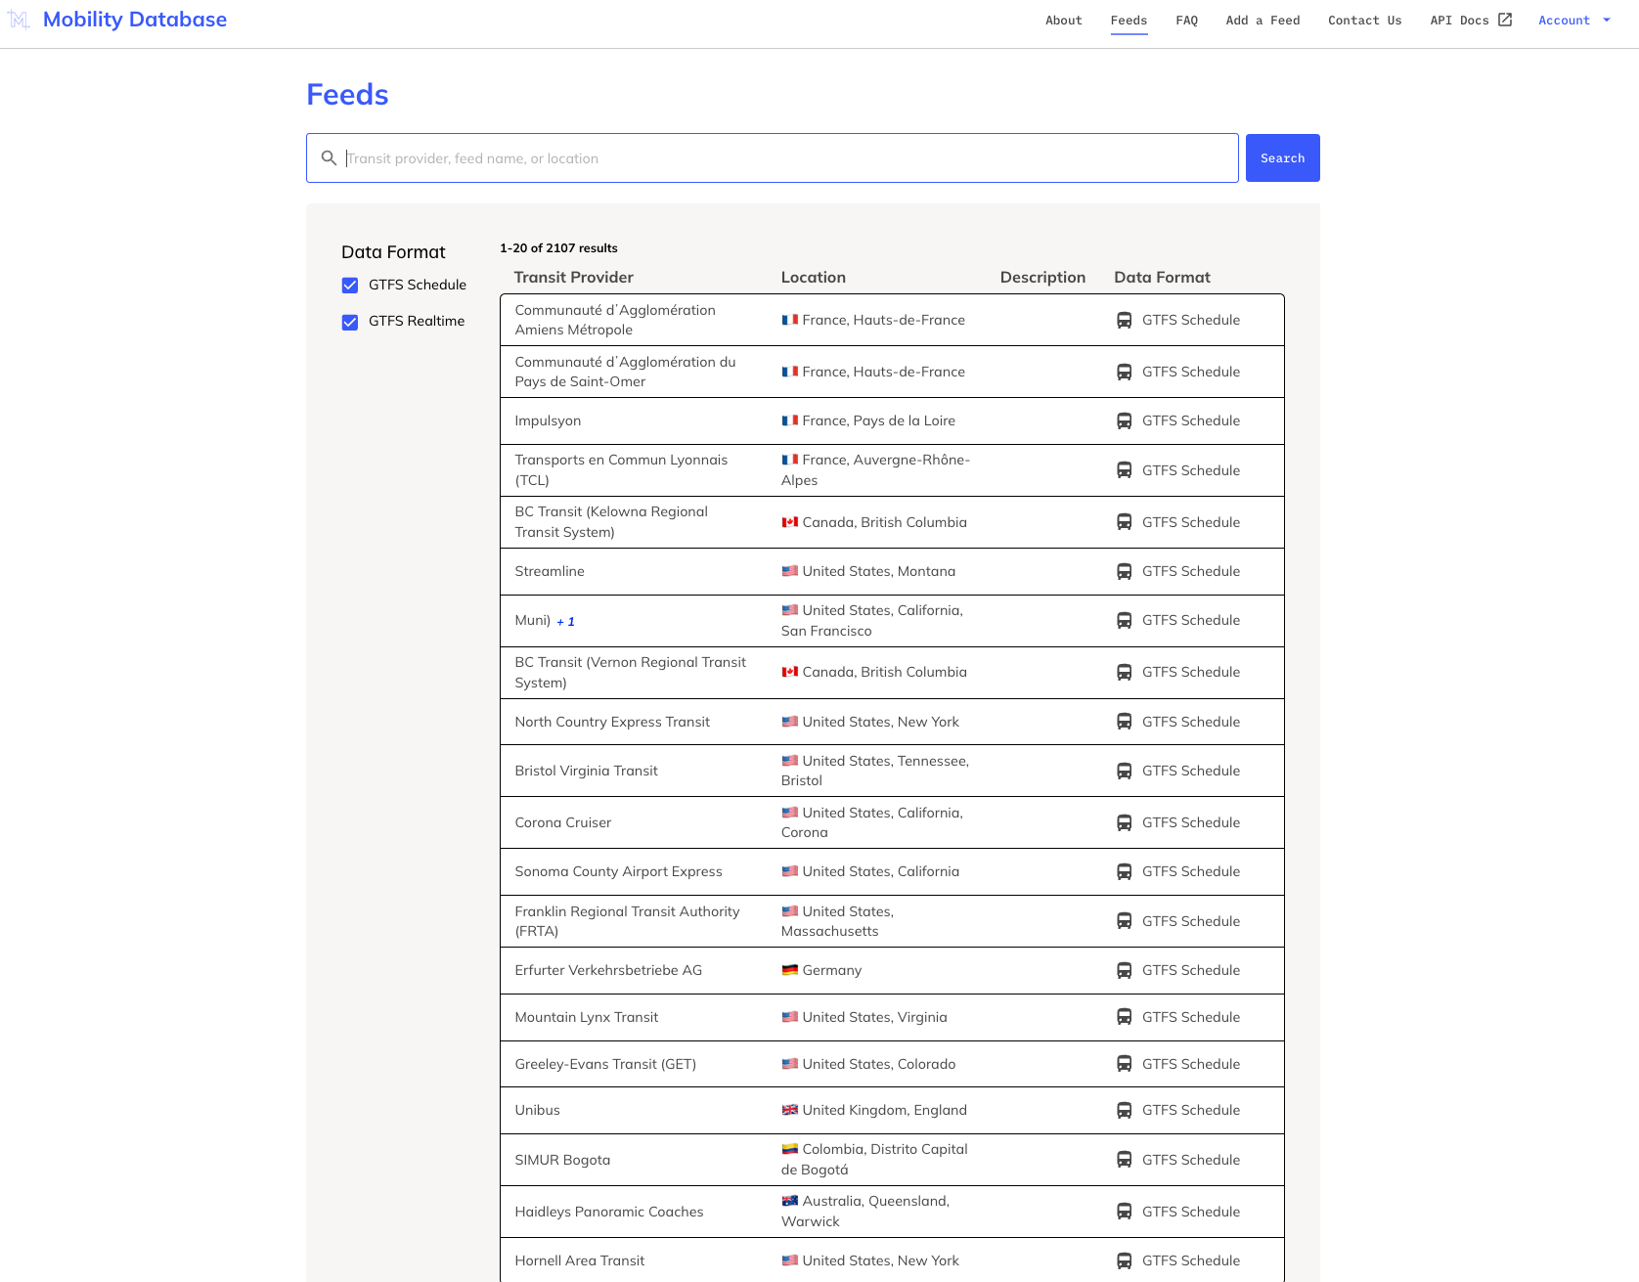Screen dimensions: 1639x1282
Task: Click the US flag in the Streamline row
Action: click(x=790, y=571)
